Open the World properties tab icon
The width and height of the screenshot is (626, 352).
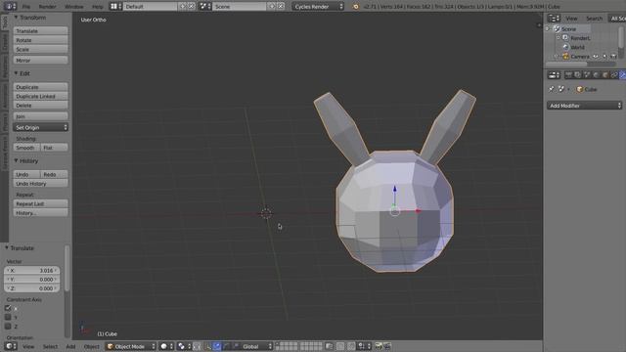[596, 75]
